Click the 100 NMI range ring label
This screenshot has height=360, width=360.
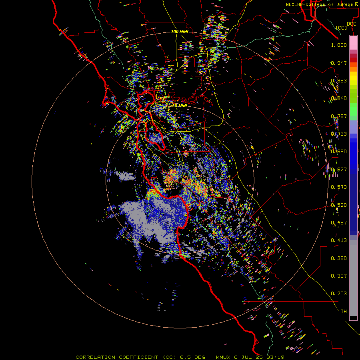180,32
